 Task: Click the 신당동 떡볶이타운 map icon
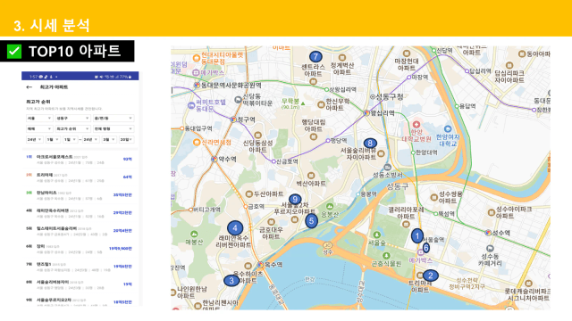(239, 99)
